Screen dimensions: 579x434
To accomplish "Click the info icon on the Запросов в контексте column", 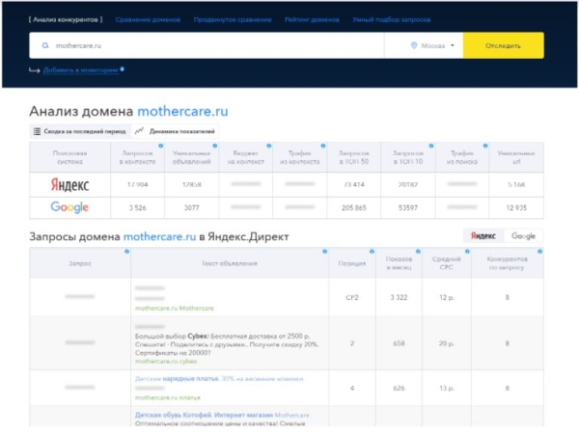I will [160, 146].
